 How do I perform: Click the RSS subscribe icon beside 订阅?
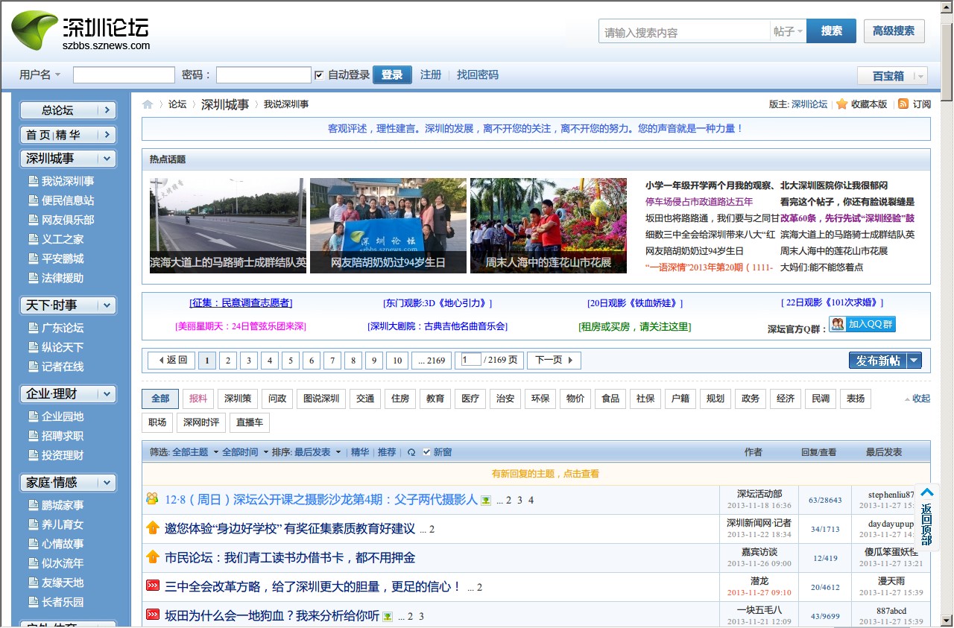(903, 104)
